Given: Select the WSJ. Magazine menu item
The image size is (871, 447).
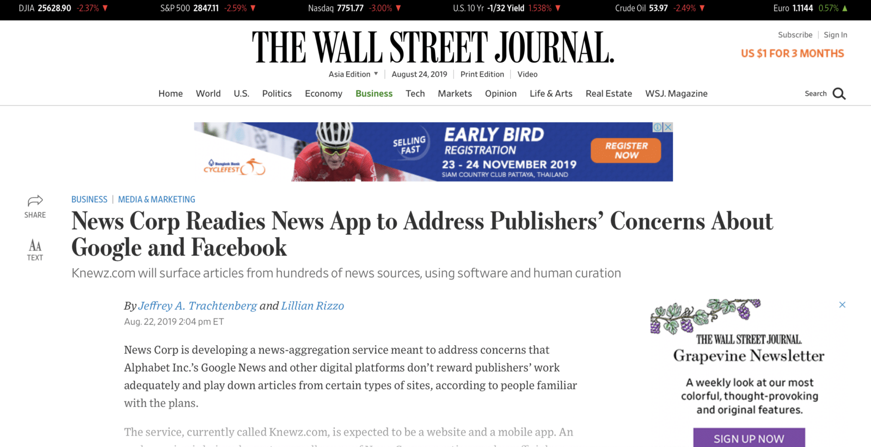Looking at the screenshot, I should coord(676,94).
